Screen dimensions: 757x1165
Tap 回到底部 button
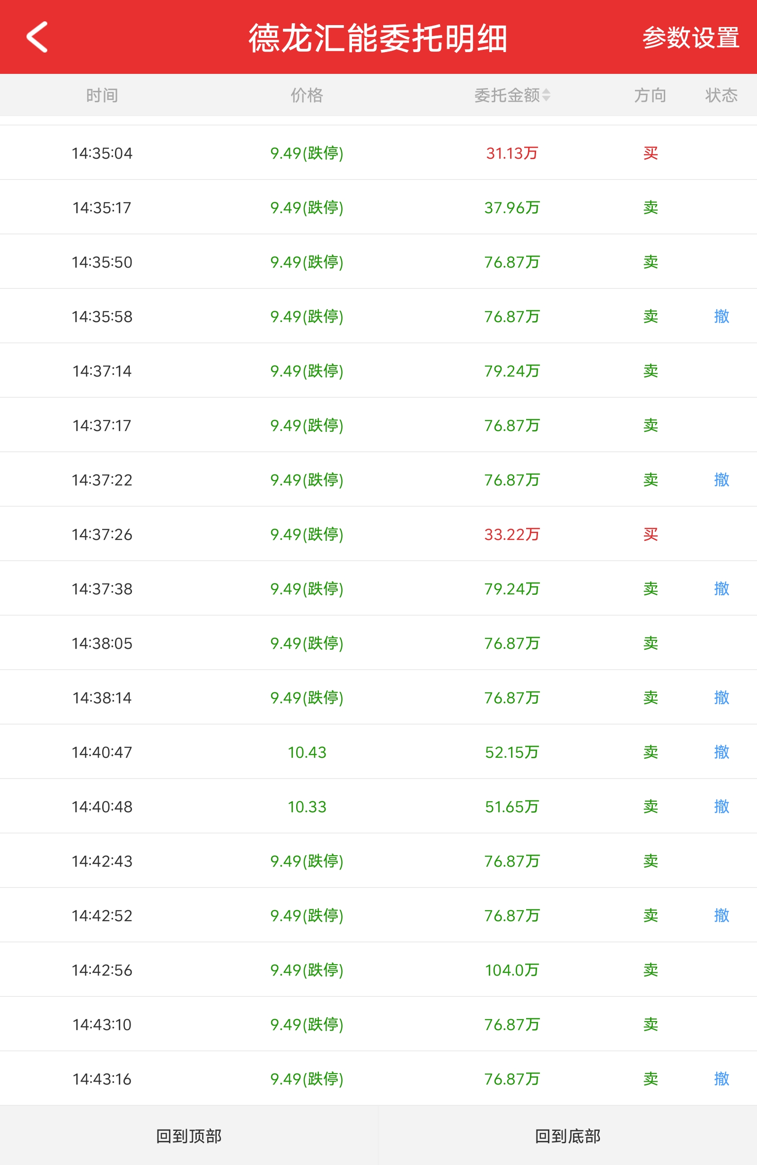click(x=567, y=1136)
